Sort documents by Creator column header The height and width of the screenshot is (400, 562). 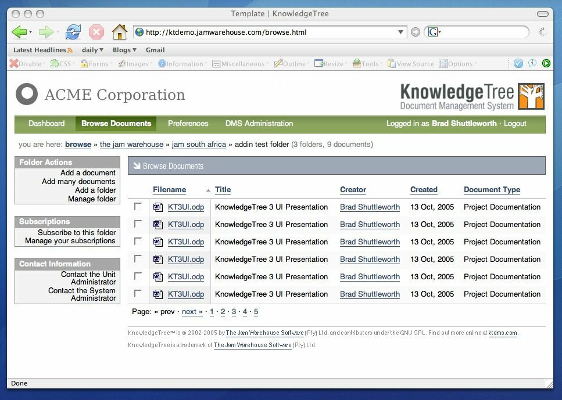pos(353,190)
